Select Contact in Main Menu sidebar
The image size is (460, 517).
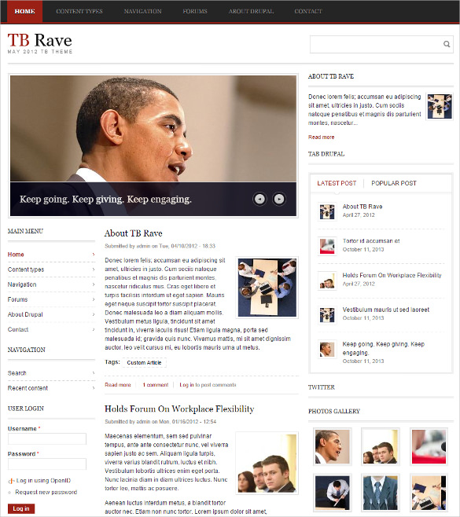coord(18,329)
